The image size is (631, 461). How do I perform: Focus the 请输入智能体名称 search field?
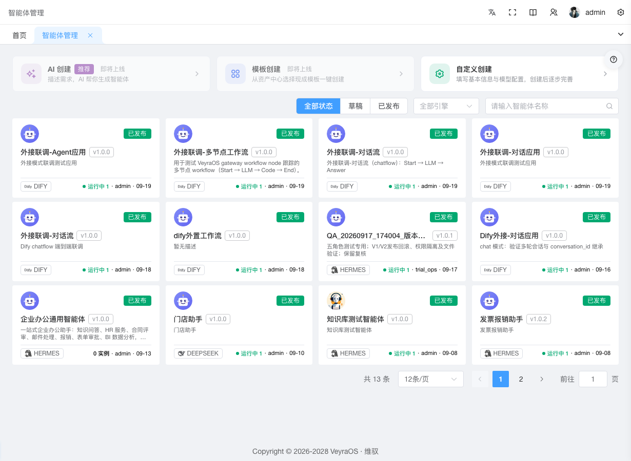551,106
